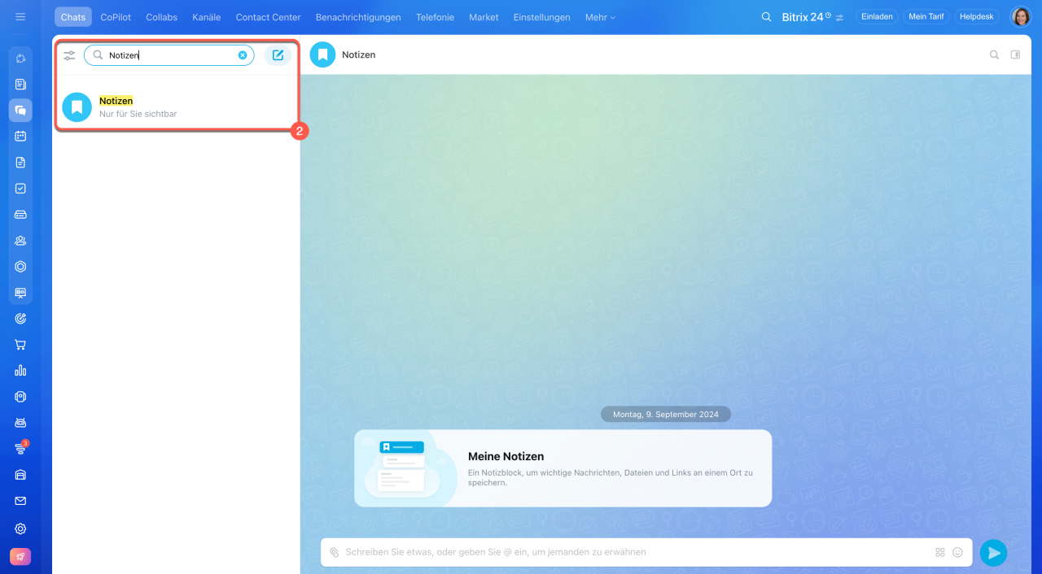Open the emoji smiley picker
This screenshot has height=574, width=1042.
click(x=957, y=552)
